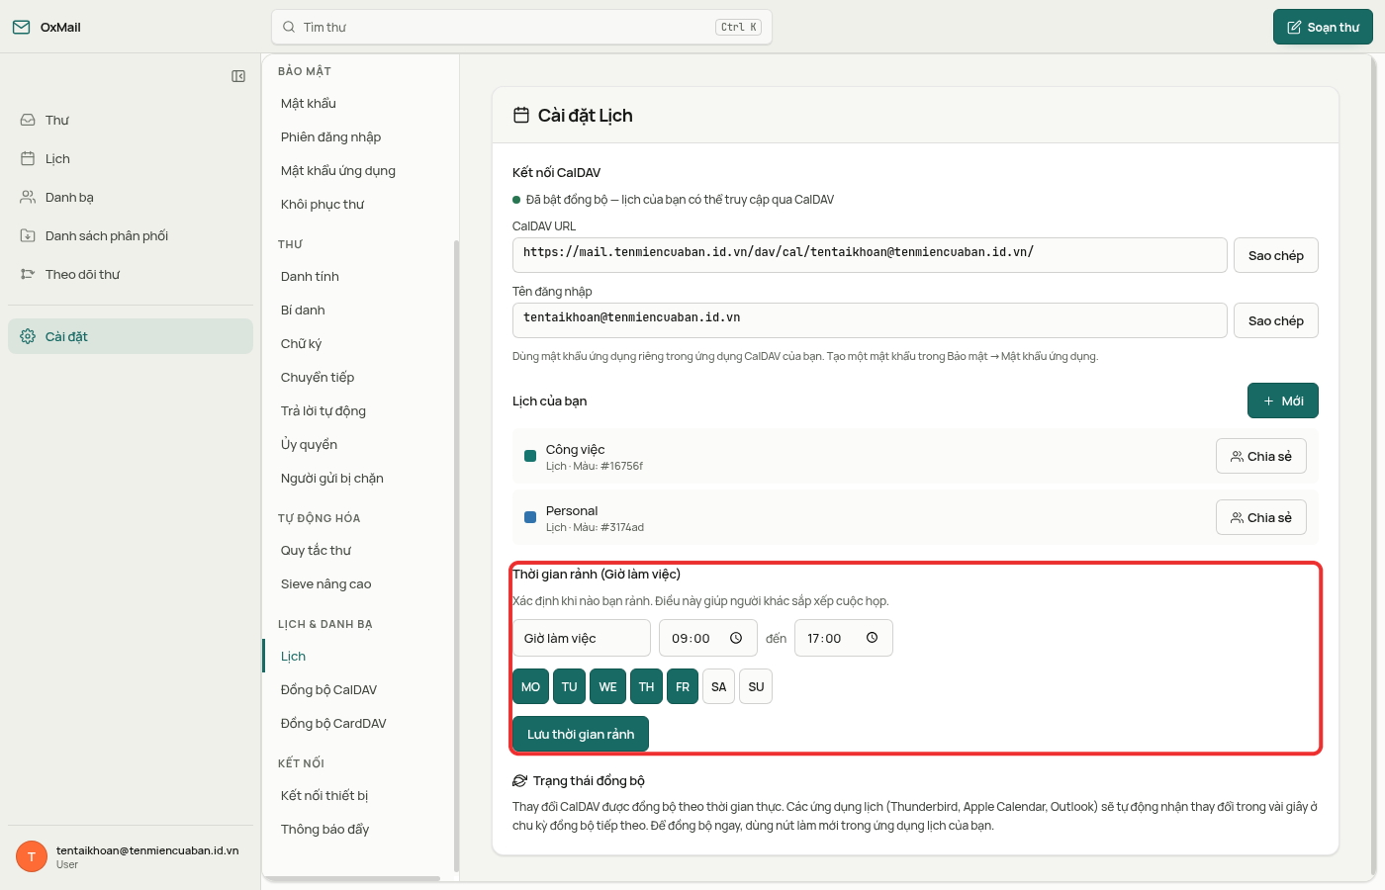The image size is (1385, 890).
Task: Copy the CalDAV URL with Sao chép
Action: tap(1276, 255)
